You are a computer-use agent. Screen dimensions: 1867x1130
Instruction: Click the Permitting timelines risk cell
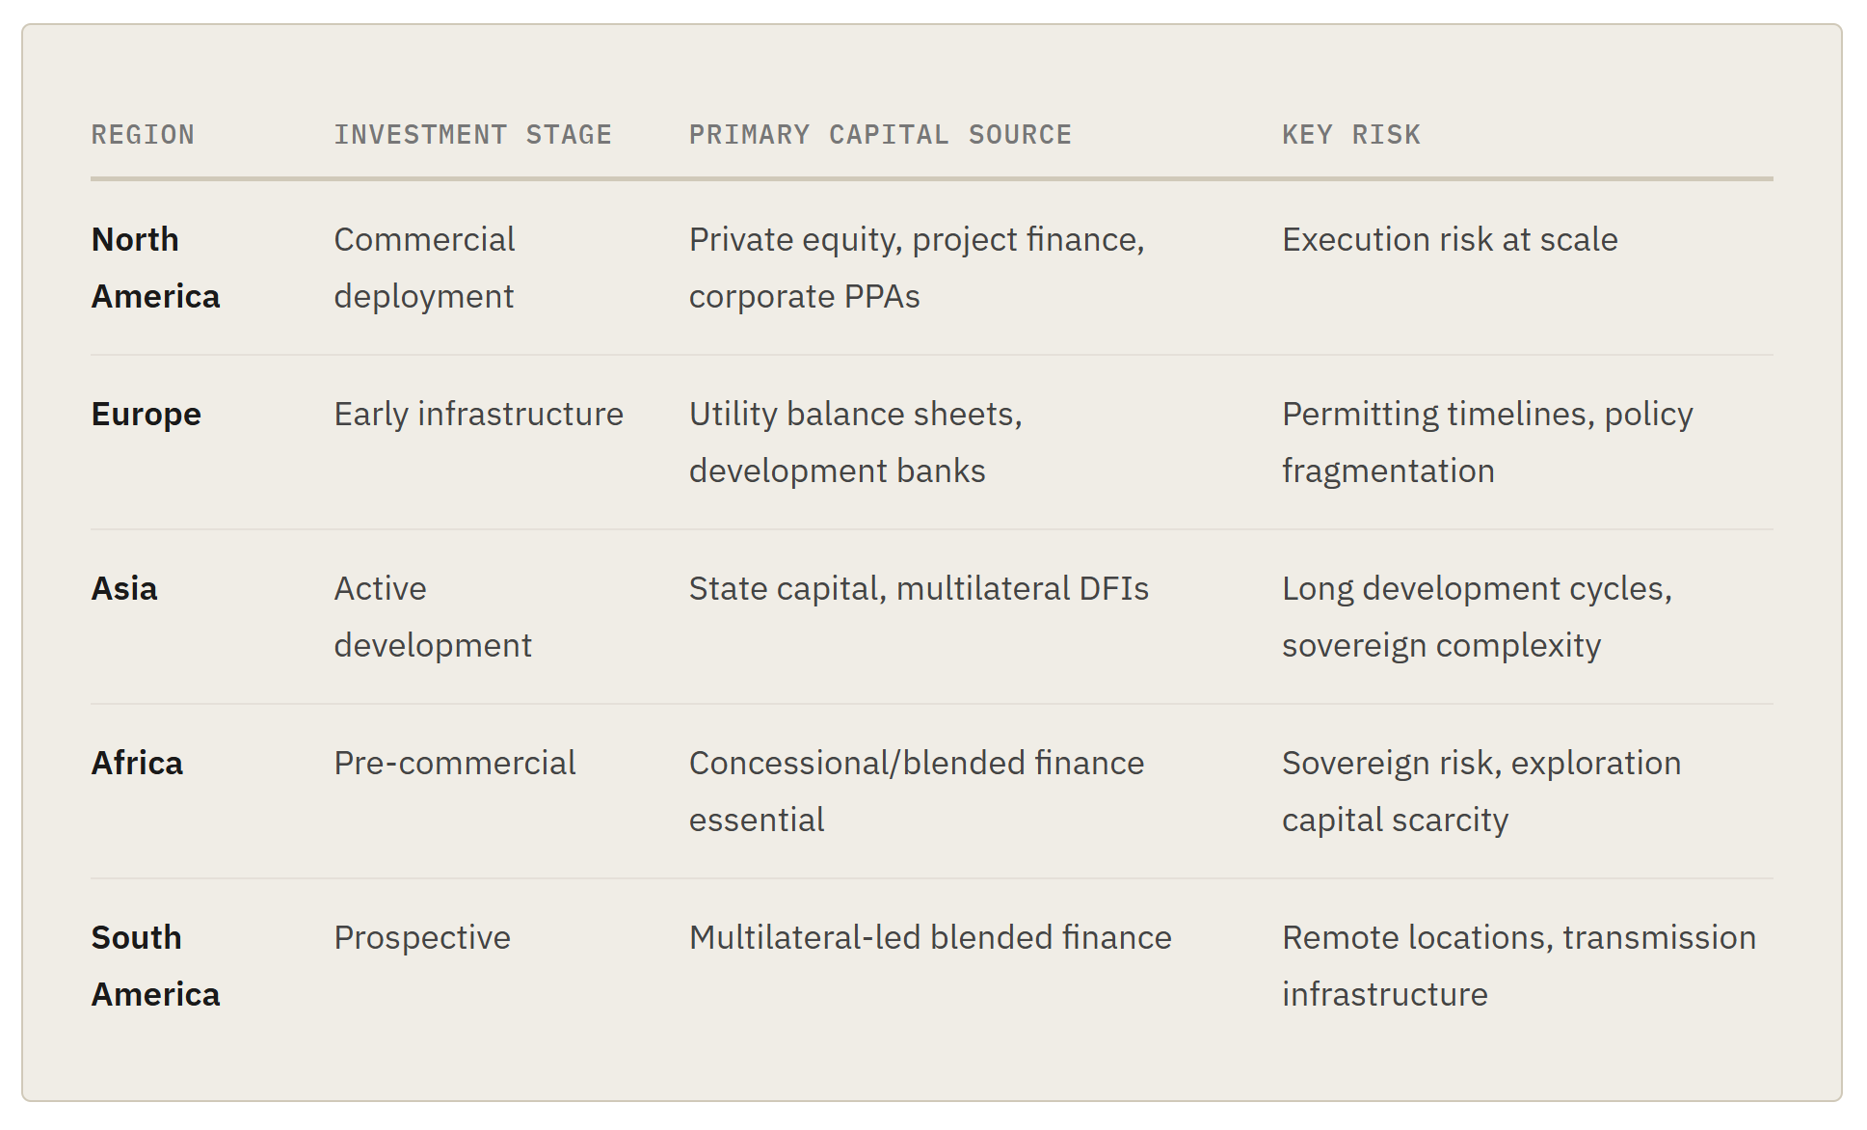click(1486, 442)
